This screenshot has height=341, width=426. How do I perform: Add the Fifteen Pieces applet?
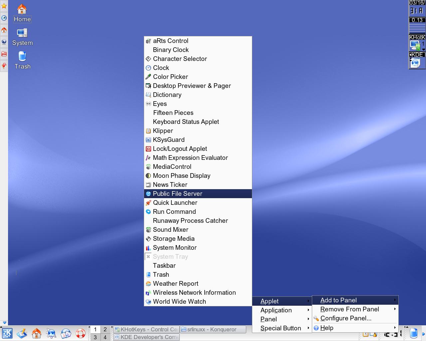(x=198, y=113)
